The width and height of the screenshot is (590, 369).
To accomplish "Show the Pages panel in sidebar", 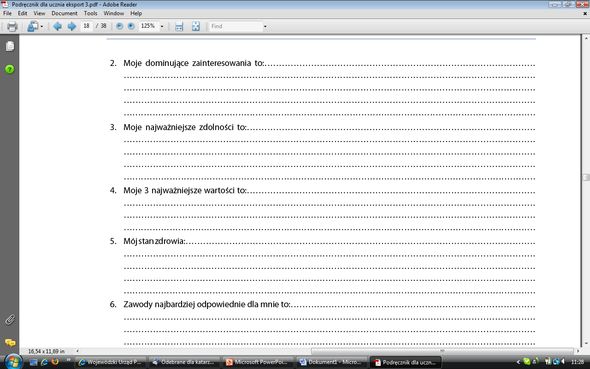I will coord(10,46).
